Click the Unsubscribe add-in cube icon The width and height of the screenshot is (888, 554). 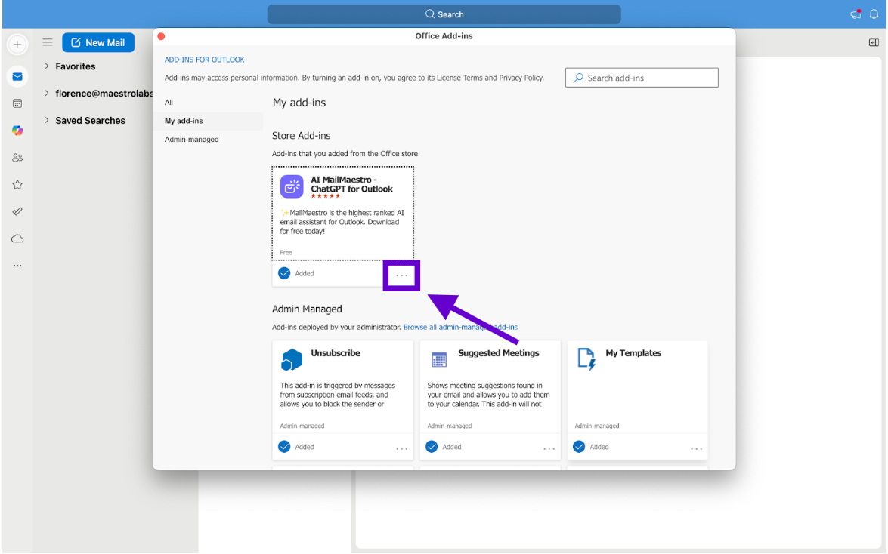pyautogui.click(x=292, y=359)
